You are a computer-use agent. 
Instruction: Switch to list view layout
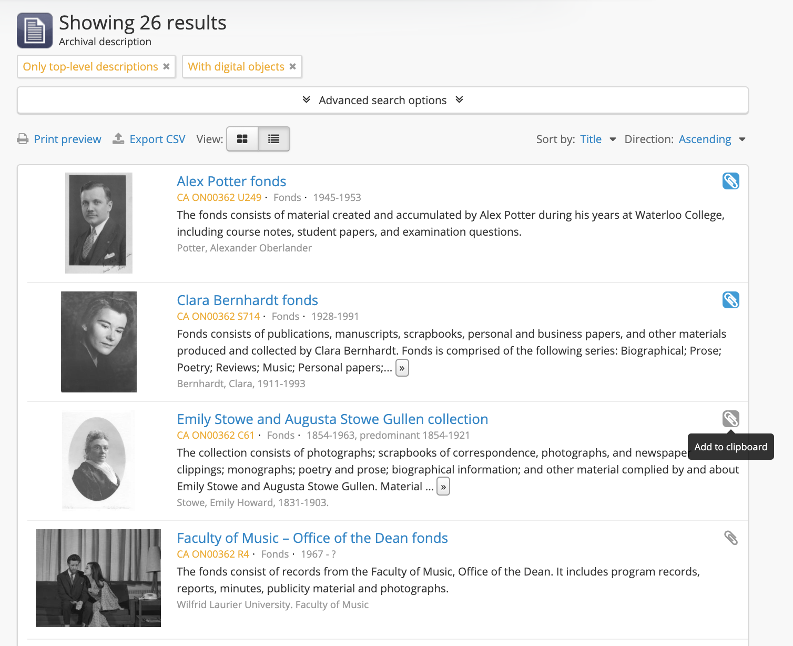coord(273,139)
